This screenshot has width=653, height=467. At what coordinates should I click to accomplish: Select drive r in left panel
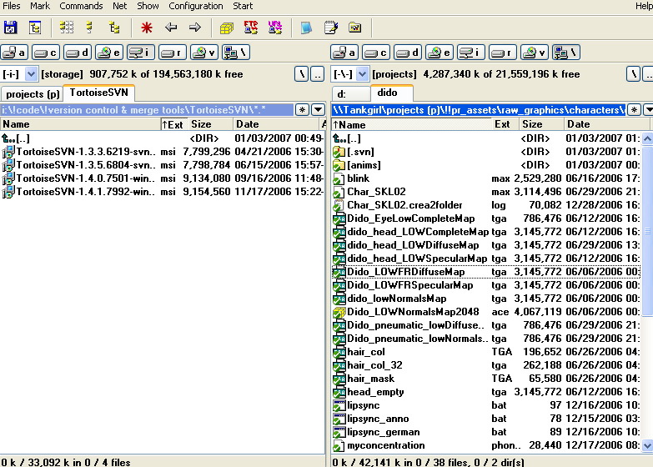click(x=172, y=53)
